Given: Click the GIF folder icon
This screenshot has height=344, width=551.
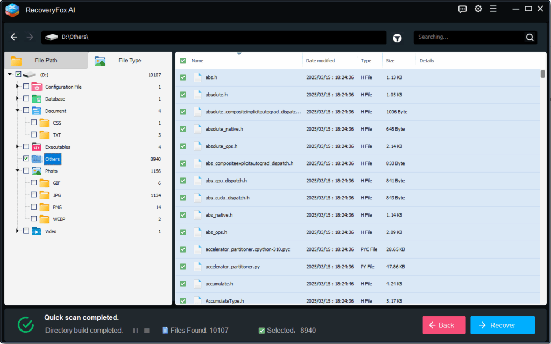Looking at the screenshot, I should coord(44,183).
